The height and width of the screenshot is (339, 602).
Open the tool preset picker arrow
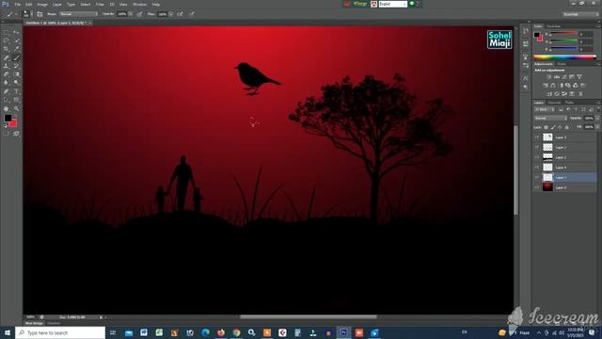tap(16, 14)
